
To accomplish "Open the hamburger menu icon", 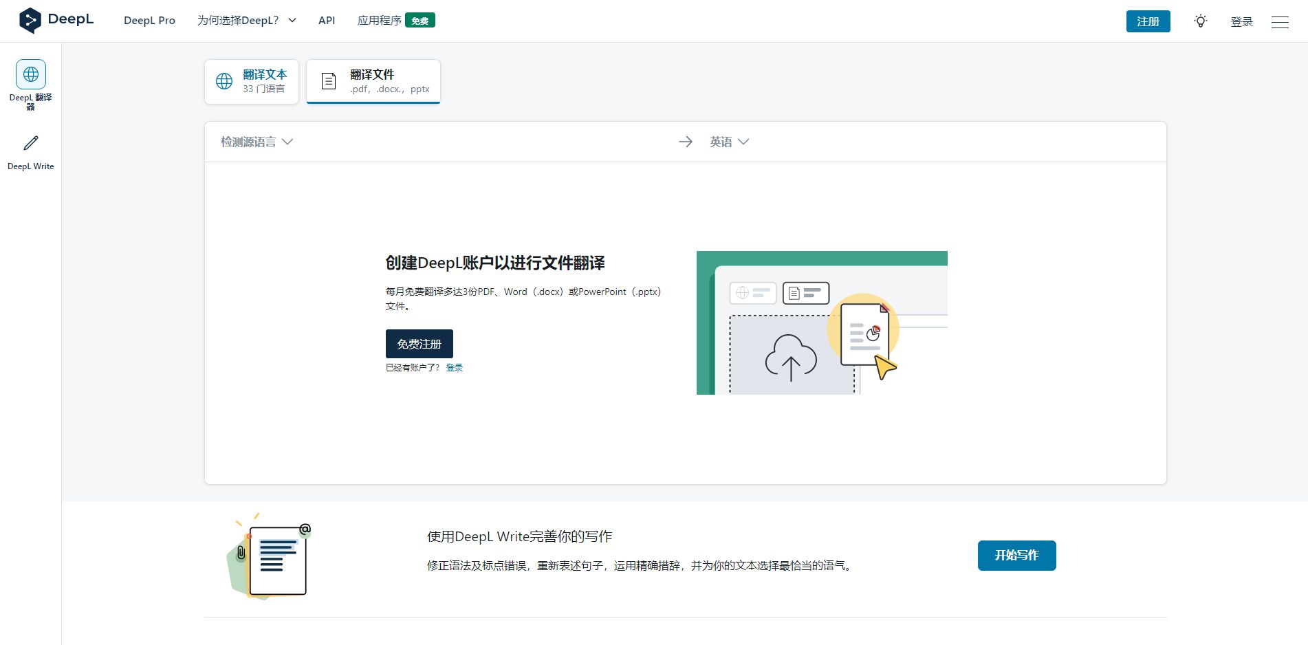I will [1280, 22].
